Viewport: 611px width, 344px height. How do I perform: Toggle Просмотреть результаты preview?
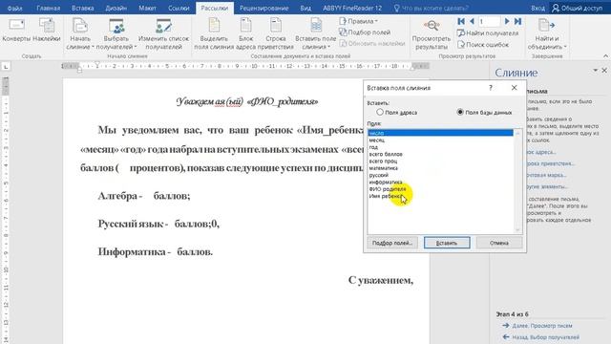click(x=431, y=34)
